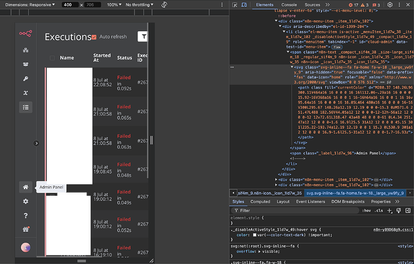Grab the viewport right resize handle
Viewport: 414px width, 264px height.
click(x=151, y=140)
